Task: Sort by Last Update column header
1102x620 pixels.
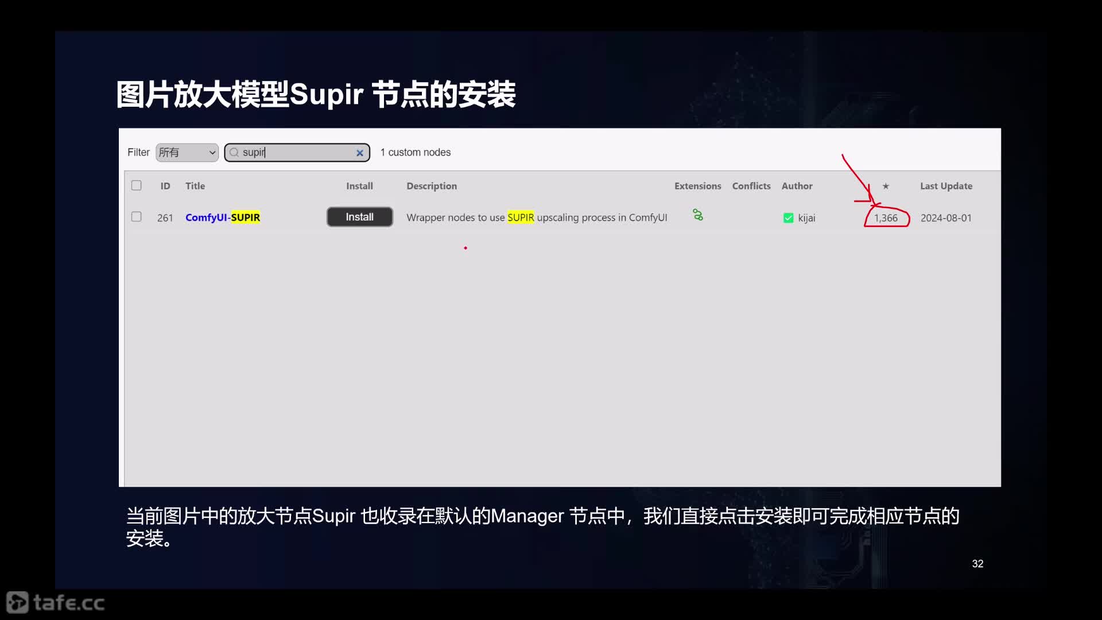Action: pos(946,185)
